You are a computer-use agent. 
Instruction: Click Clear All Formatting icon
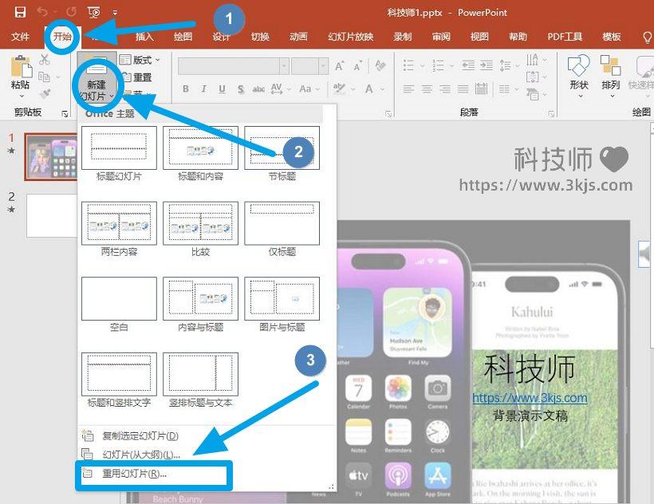click(x=380, y=65)
